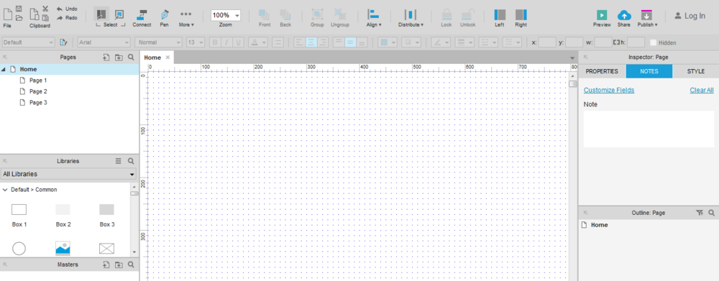This screenshot has width=719, height=281.
Task: Select the Connect tool
Action: [142, 14]
